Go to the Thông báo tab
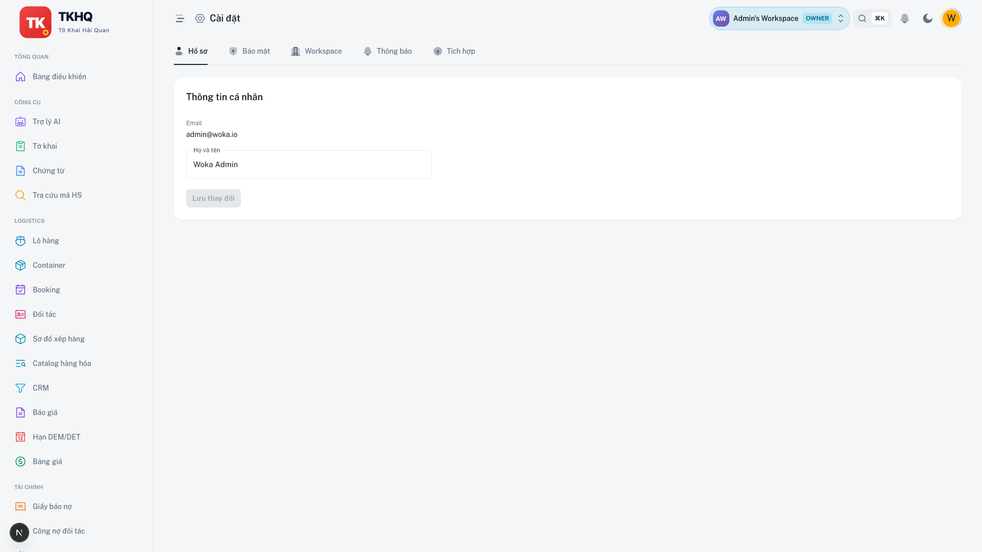 click(387, 51)
